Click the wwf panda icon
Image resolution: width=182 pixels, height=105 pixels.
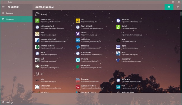click(37, 60)
